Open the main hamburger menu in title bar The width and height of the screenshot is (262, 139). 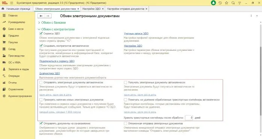[x=12, y=3]
